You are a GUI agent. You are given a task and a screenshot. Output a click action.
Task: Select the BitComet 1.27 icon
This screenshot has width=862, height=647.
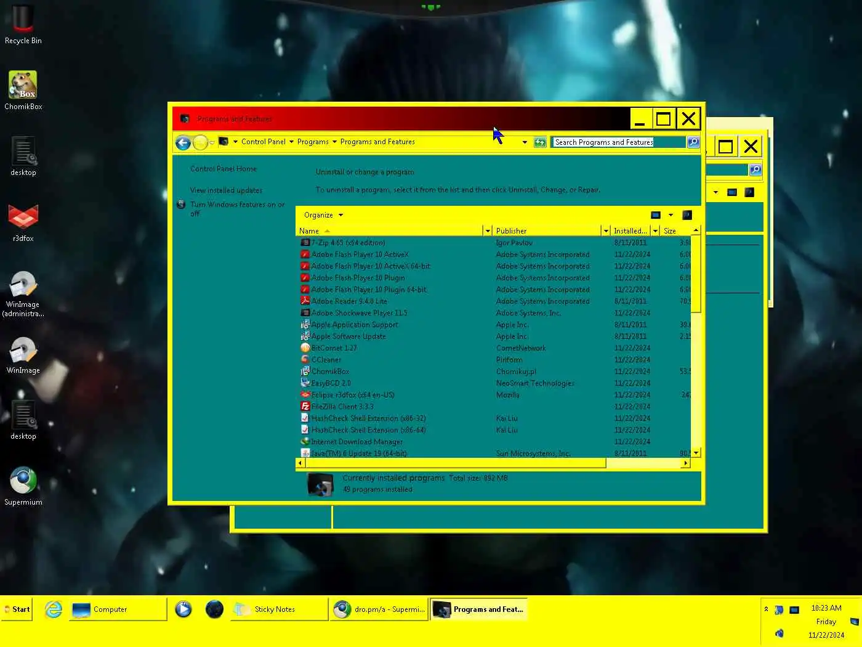(x=305, y=348)
